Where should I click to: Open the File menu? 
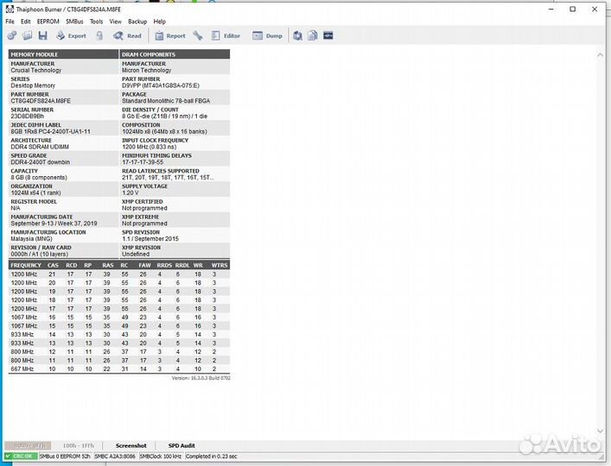tap(9, 21)
